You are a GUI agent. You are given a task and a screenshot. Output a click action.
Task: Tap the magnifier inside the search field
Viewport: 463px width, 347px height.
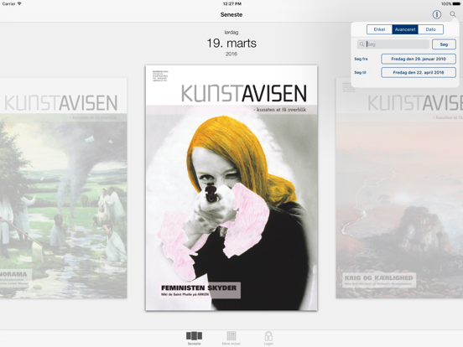[x=362, y=44]
